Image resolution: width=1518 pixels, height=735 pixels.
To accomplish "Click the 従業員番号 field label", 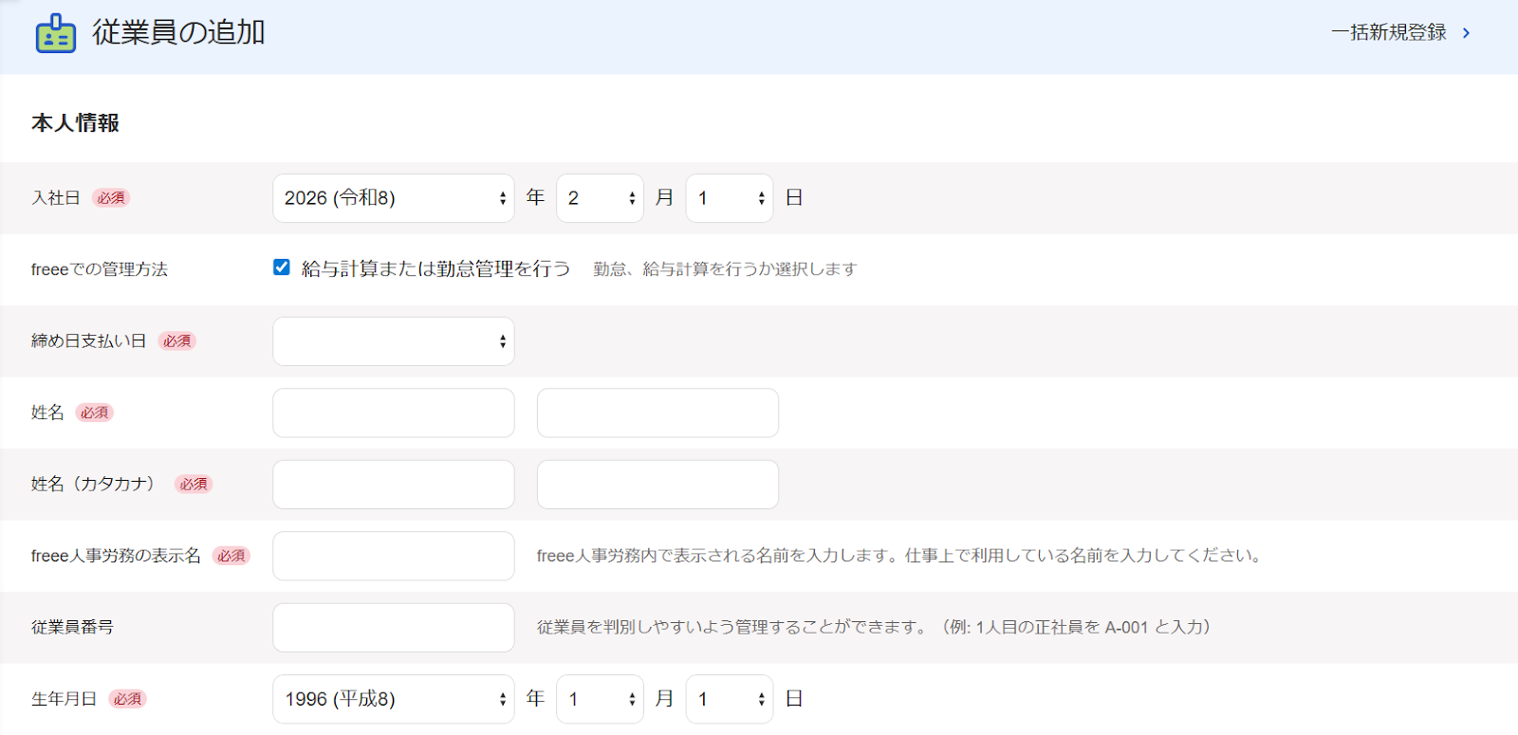I will [x=72, y=628].
